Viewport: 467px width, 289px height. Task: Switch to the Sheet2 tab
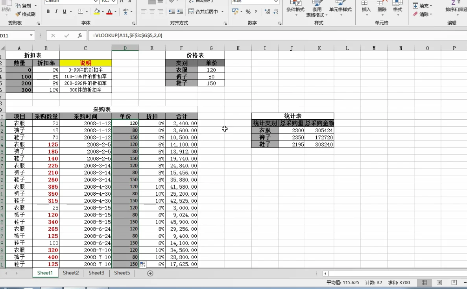pyautogui.click(x=71, y=273)
